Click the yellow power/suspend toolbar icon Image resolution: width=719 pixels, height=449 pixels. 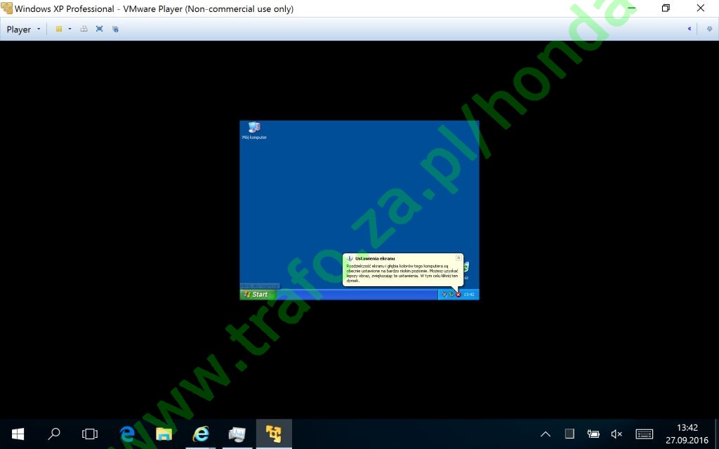pos(59,29)
